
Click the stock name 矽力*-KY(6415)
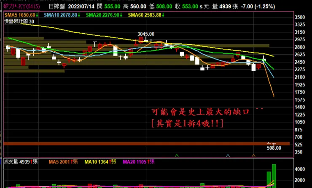[21, 6]
